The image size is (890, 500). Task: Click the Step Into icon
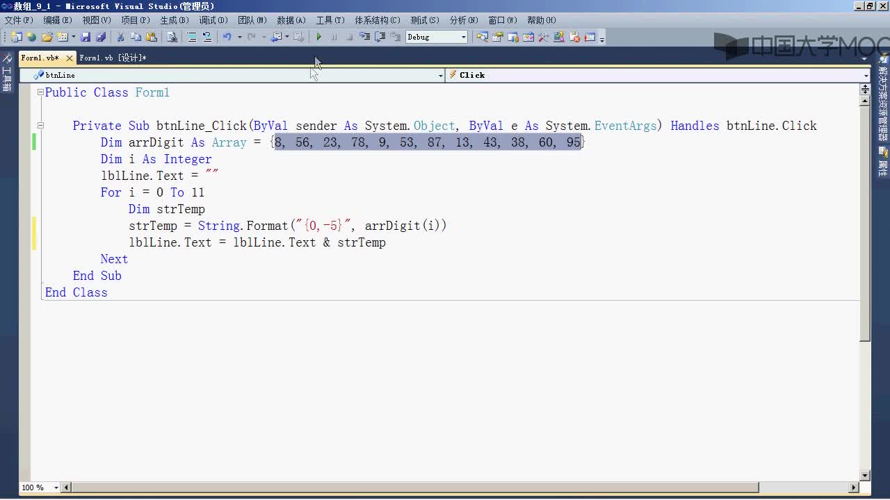pos(364,37)
